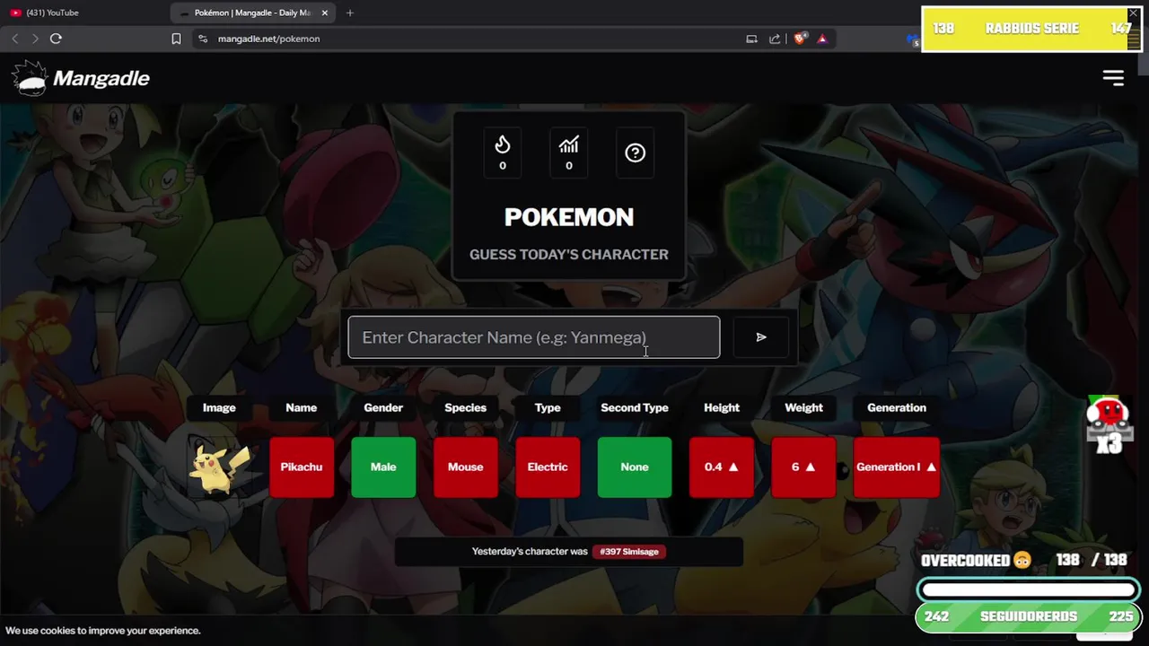Click the red Pikachu name cell
The image size is (1149, 646).
[x=302, y=467]
